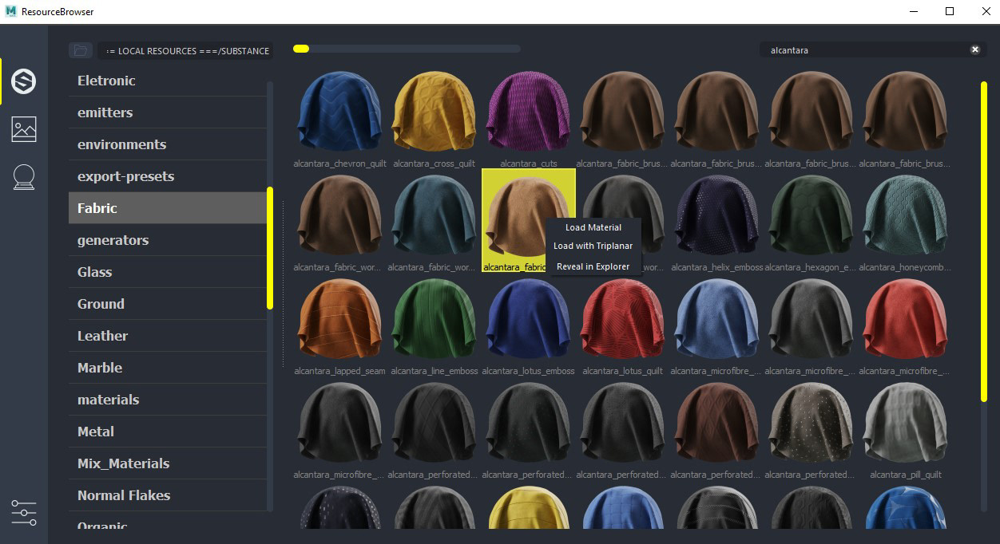Select the Glass category
This screenshot has height=544, width=1000.
pyautogui.click(x=168, y=272)
